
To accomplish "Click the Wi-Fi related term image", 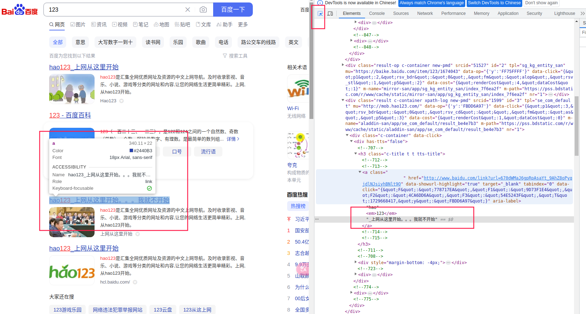I will pyautogui.click(x=298, y=89).
